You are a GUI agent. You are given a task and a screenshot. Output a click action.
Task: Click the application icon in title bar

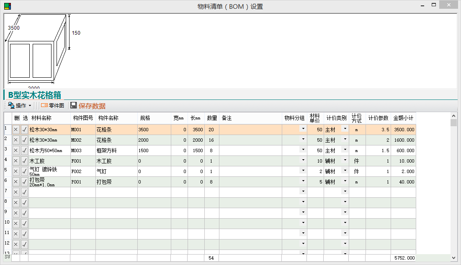[8, 6]
